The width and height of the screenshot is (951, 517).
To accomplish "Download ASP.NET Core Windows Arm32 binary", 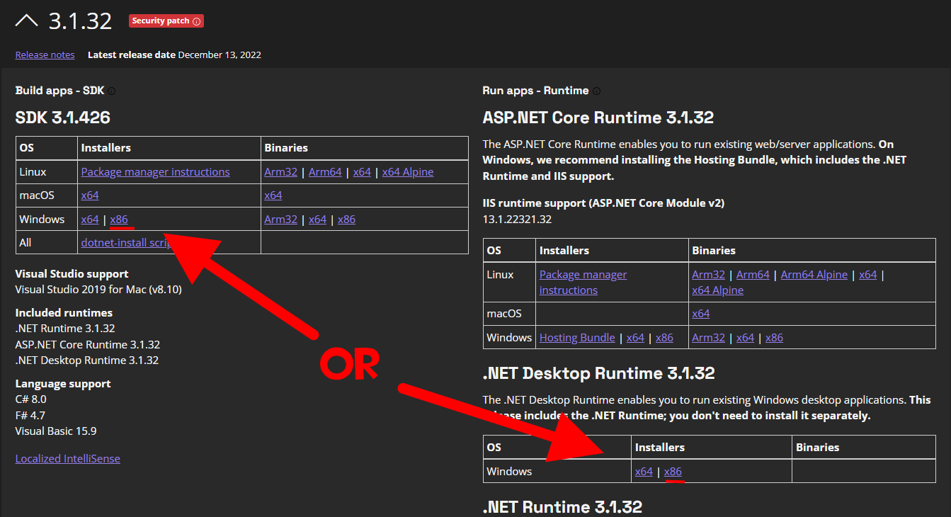I will pyautogui.click(x=708, y=337).
